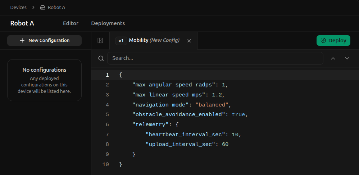Close the Mobility config tab

click(x=189, y=41)
